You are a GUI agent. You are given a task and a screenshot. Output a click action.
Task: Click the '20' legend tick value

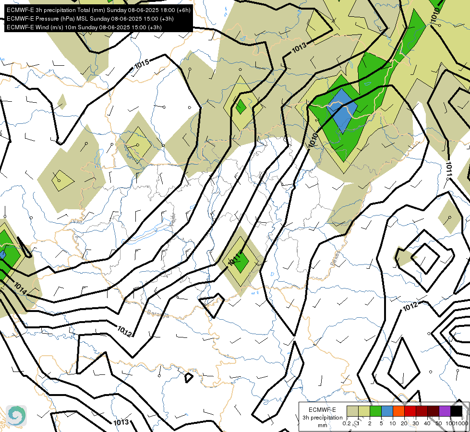pos(404,423)
